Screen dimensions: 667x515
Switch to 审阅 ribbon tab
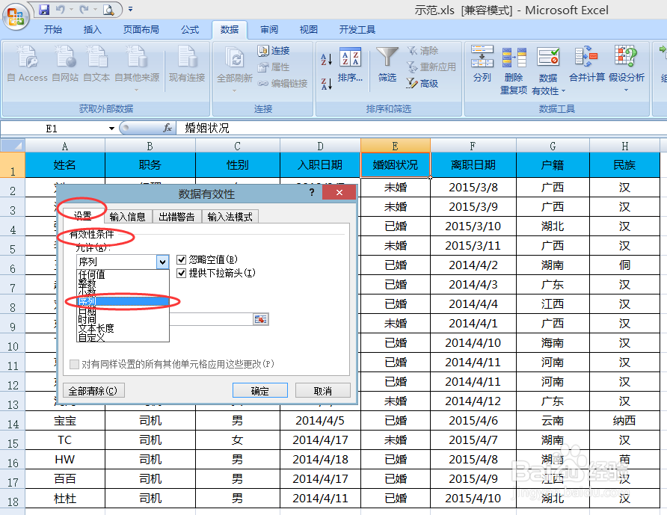269,29
